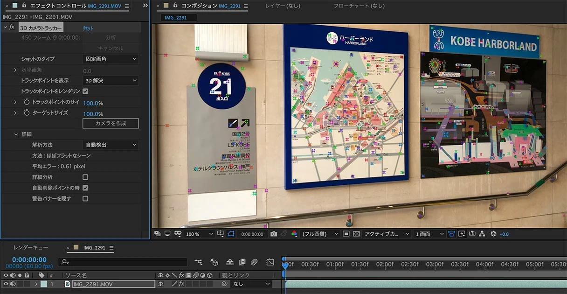The image size is (567, 294).
Task: Open the 100 % magnification dropdown
Action: [x=199, y=234]
